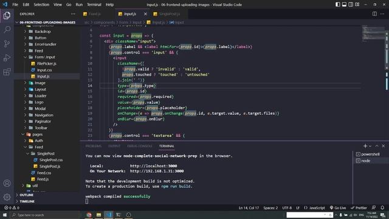Click Go Live in status bar
The image size is (389, 219).
coord(338,208)
